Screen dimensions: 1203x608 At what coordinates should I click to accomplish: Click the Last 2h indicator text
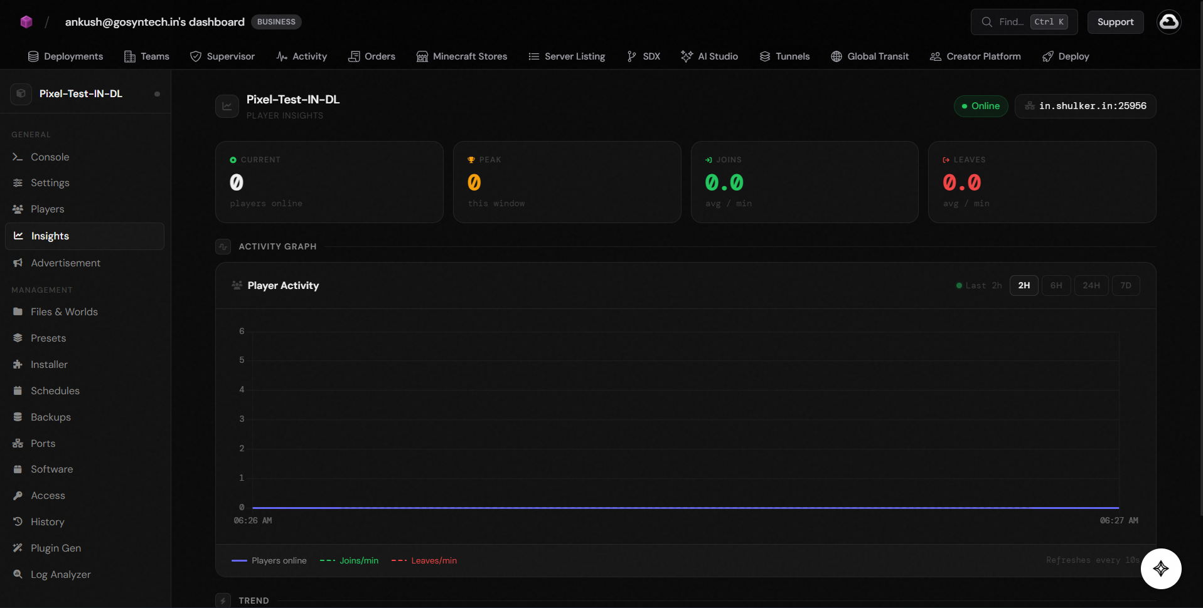pyautogui.click(x=983, y=285)
